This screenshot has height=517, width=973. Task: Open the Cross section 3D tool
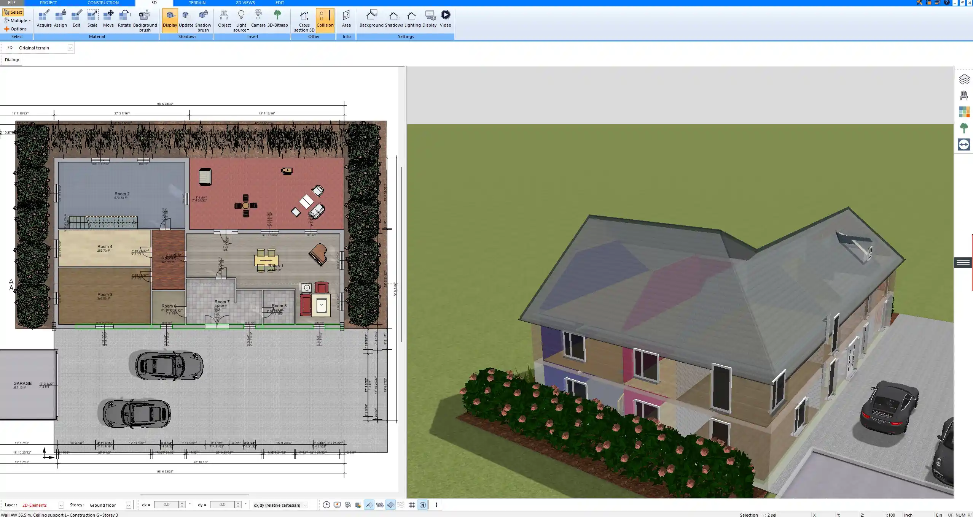(x=304, y=21)
